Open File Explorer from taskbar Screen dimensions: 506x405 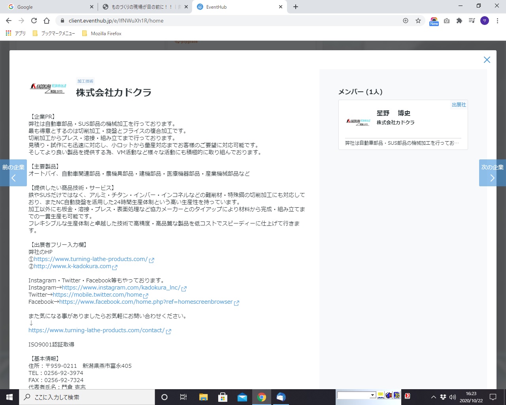click(x=203, y=397)
